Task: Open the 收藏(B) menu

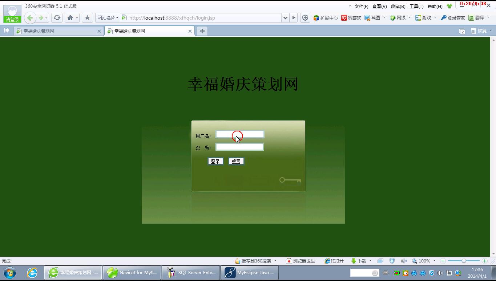Action: pos(398,7)
